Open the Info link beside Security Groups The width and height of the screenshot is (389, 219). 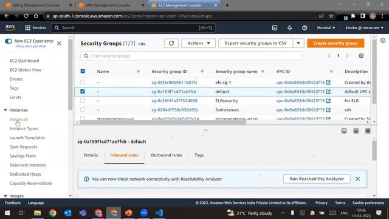142,44
